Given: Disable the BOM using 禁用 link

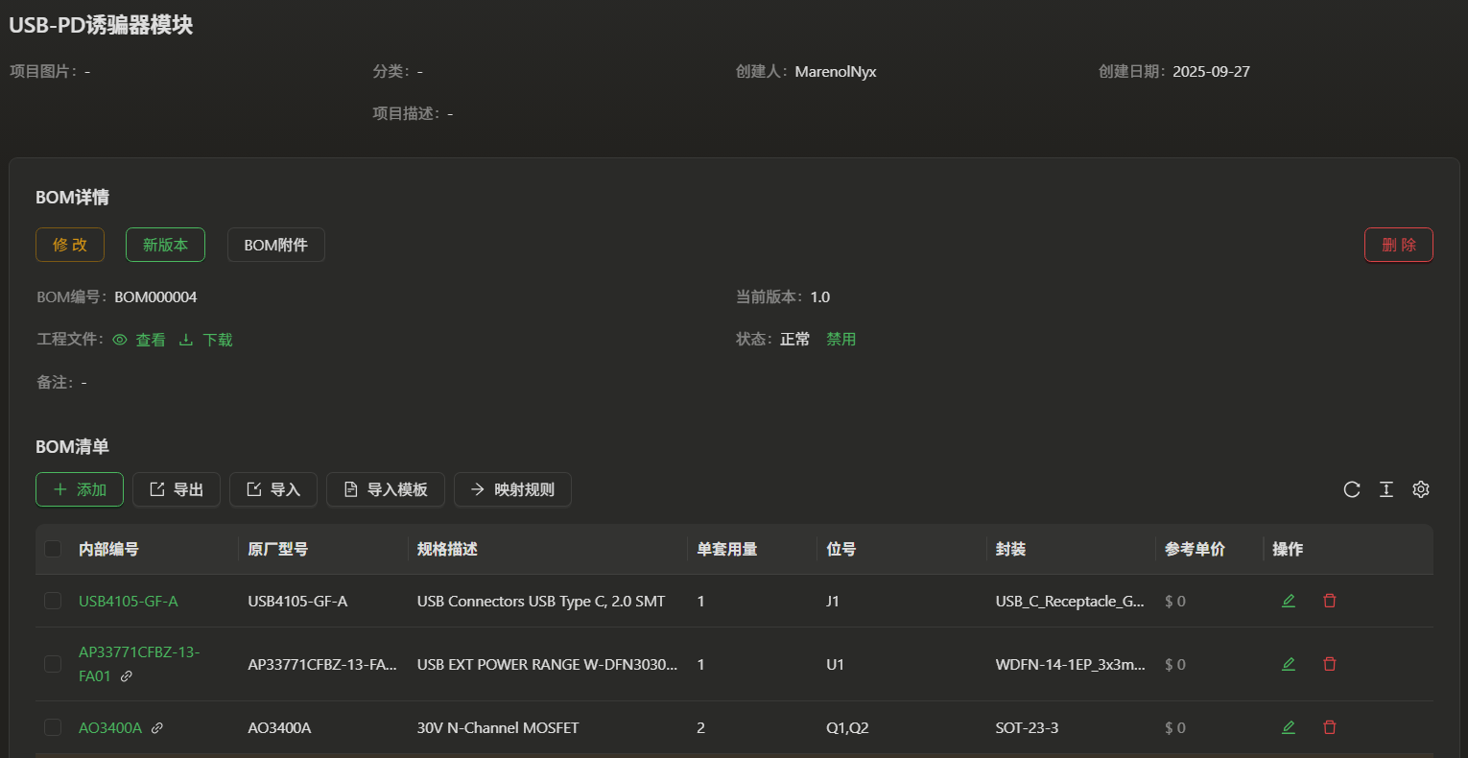Looking at the screenshot, I should click(841, 340).
